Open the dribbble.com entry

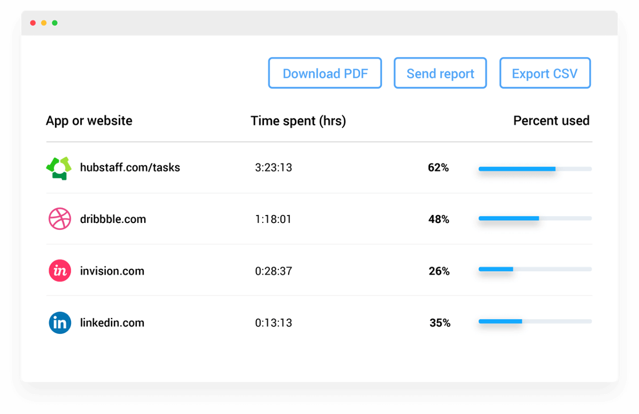click(113, 219)
